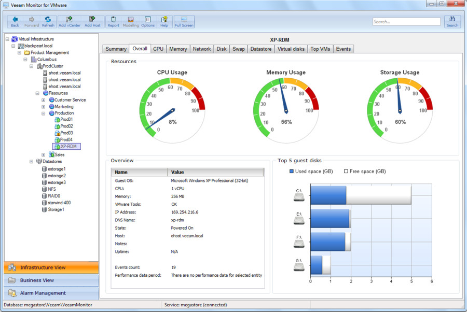Switch to Business View

51,280
